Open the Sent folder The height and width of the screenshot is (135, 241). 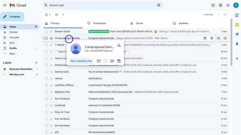(20, 43)
